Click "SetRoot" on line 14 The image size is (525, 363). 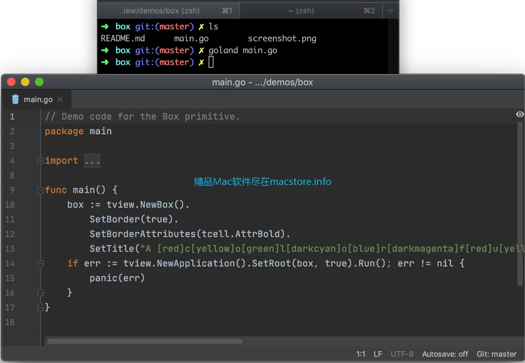(x=271, y=263)
